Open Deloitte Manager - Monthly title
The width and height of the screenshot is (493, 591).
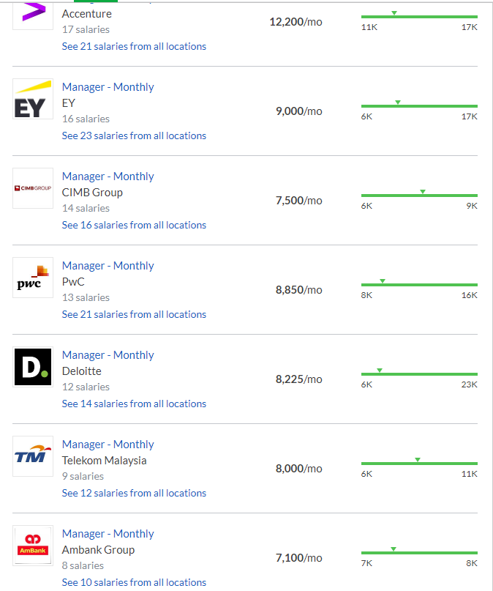(x=108, y=355)
